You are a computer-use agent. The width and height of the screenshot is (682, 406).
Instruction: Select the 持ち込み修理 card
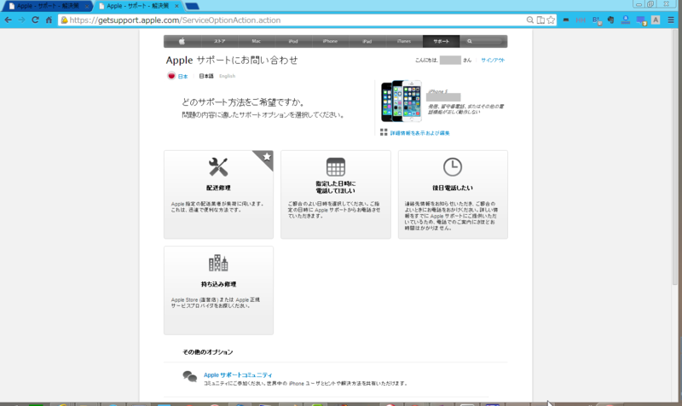coord(219,291)
